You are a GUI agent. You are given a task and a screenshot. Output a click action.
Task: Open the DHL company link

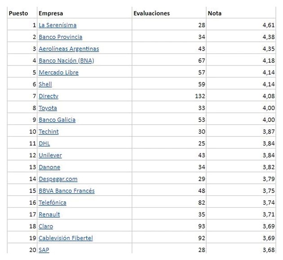pyautogui.click(x=44, y=143)
